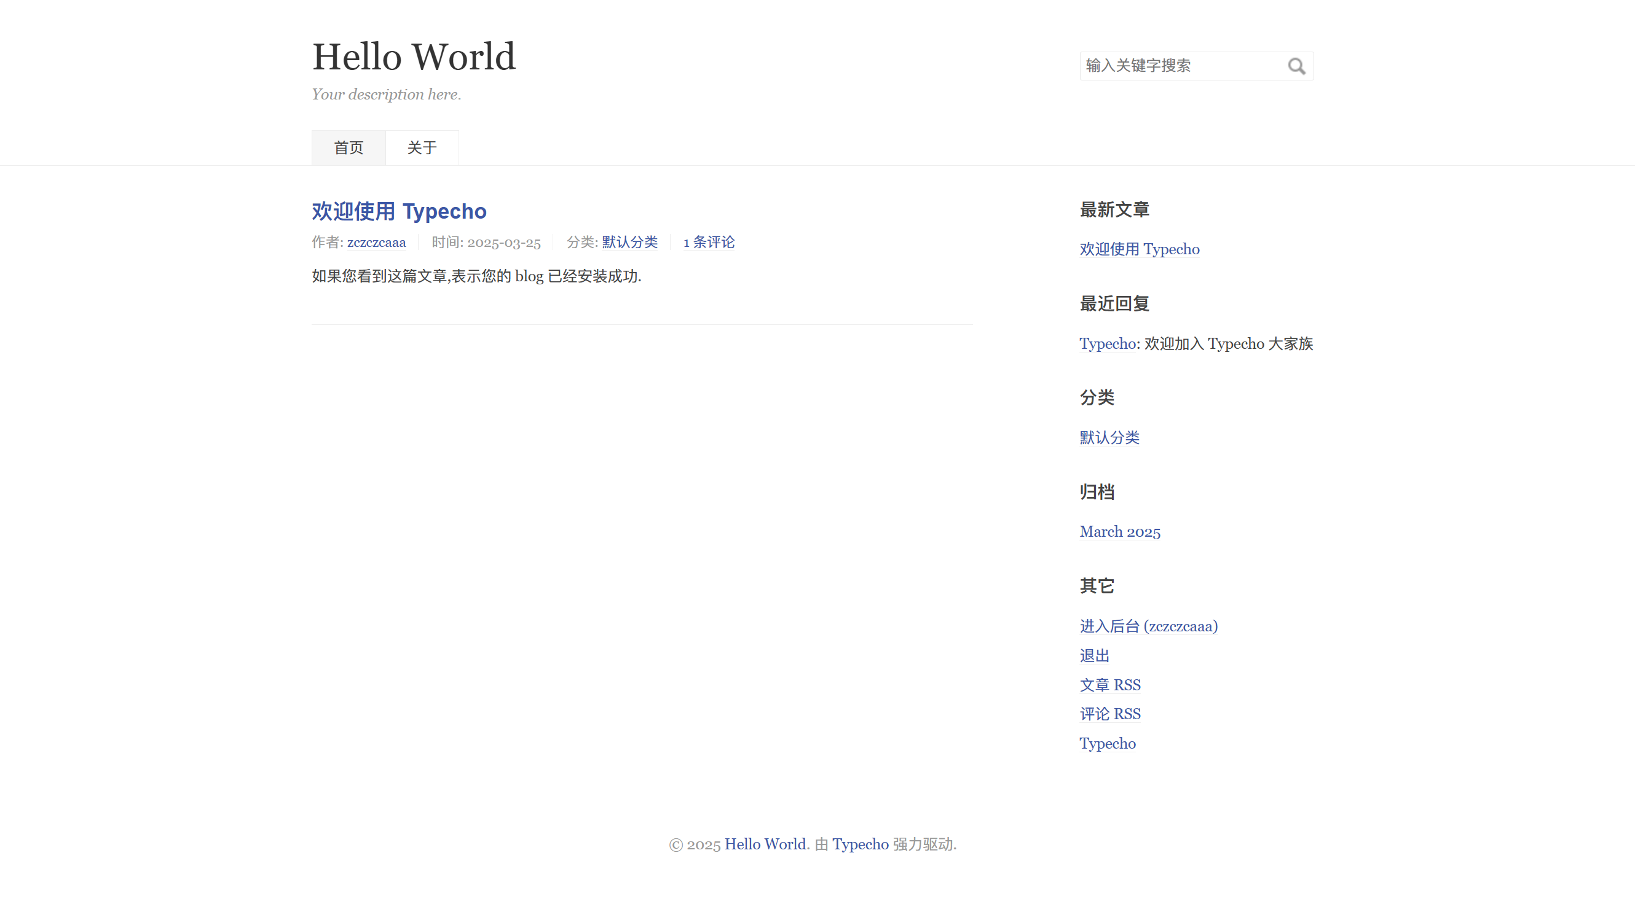Image resolution: width=1635 pixels, height=912 pixels.
Task: Open the March 2025 archive
Action: tap(1120, 531)
